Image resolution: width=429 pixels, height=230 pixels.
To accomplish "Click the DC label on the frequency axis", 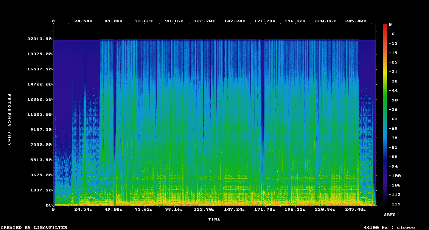I will (48, 205).
